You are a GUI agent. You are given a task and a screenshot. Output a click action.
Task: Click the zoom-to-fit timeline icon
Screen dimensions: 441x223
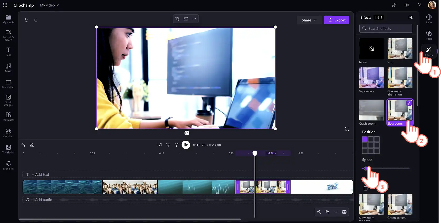tap(336, 212)
